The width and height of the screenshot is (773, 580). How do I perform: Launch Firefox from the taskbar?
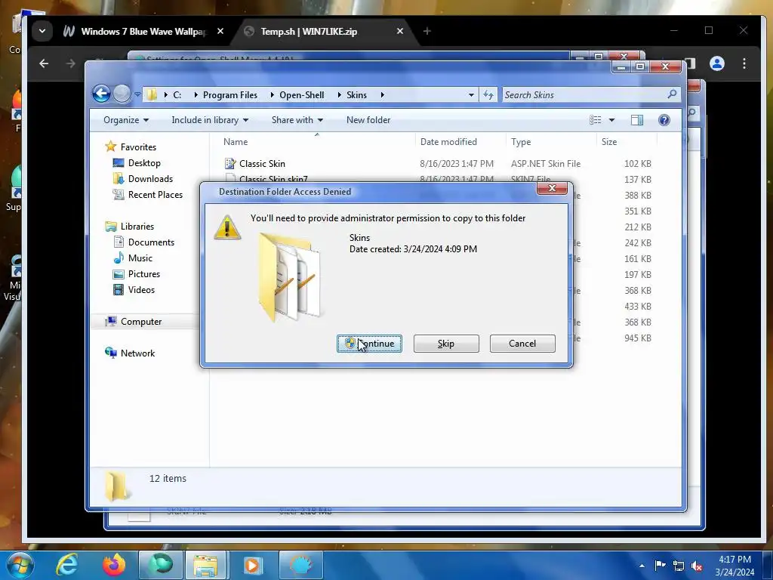115,565
